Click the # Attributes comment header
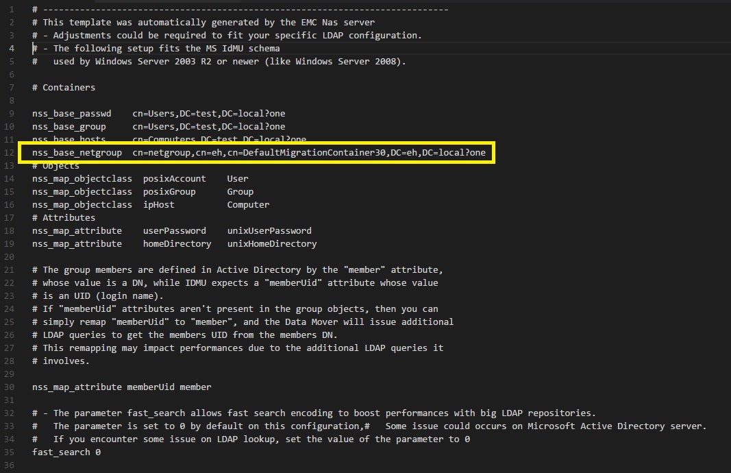The width and height of the screenshot is (731, 473). pyautogui.click(x=63, y=217)
